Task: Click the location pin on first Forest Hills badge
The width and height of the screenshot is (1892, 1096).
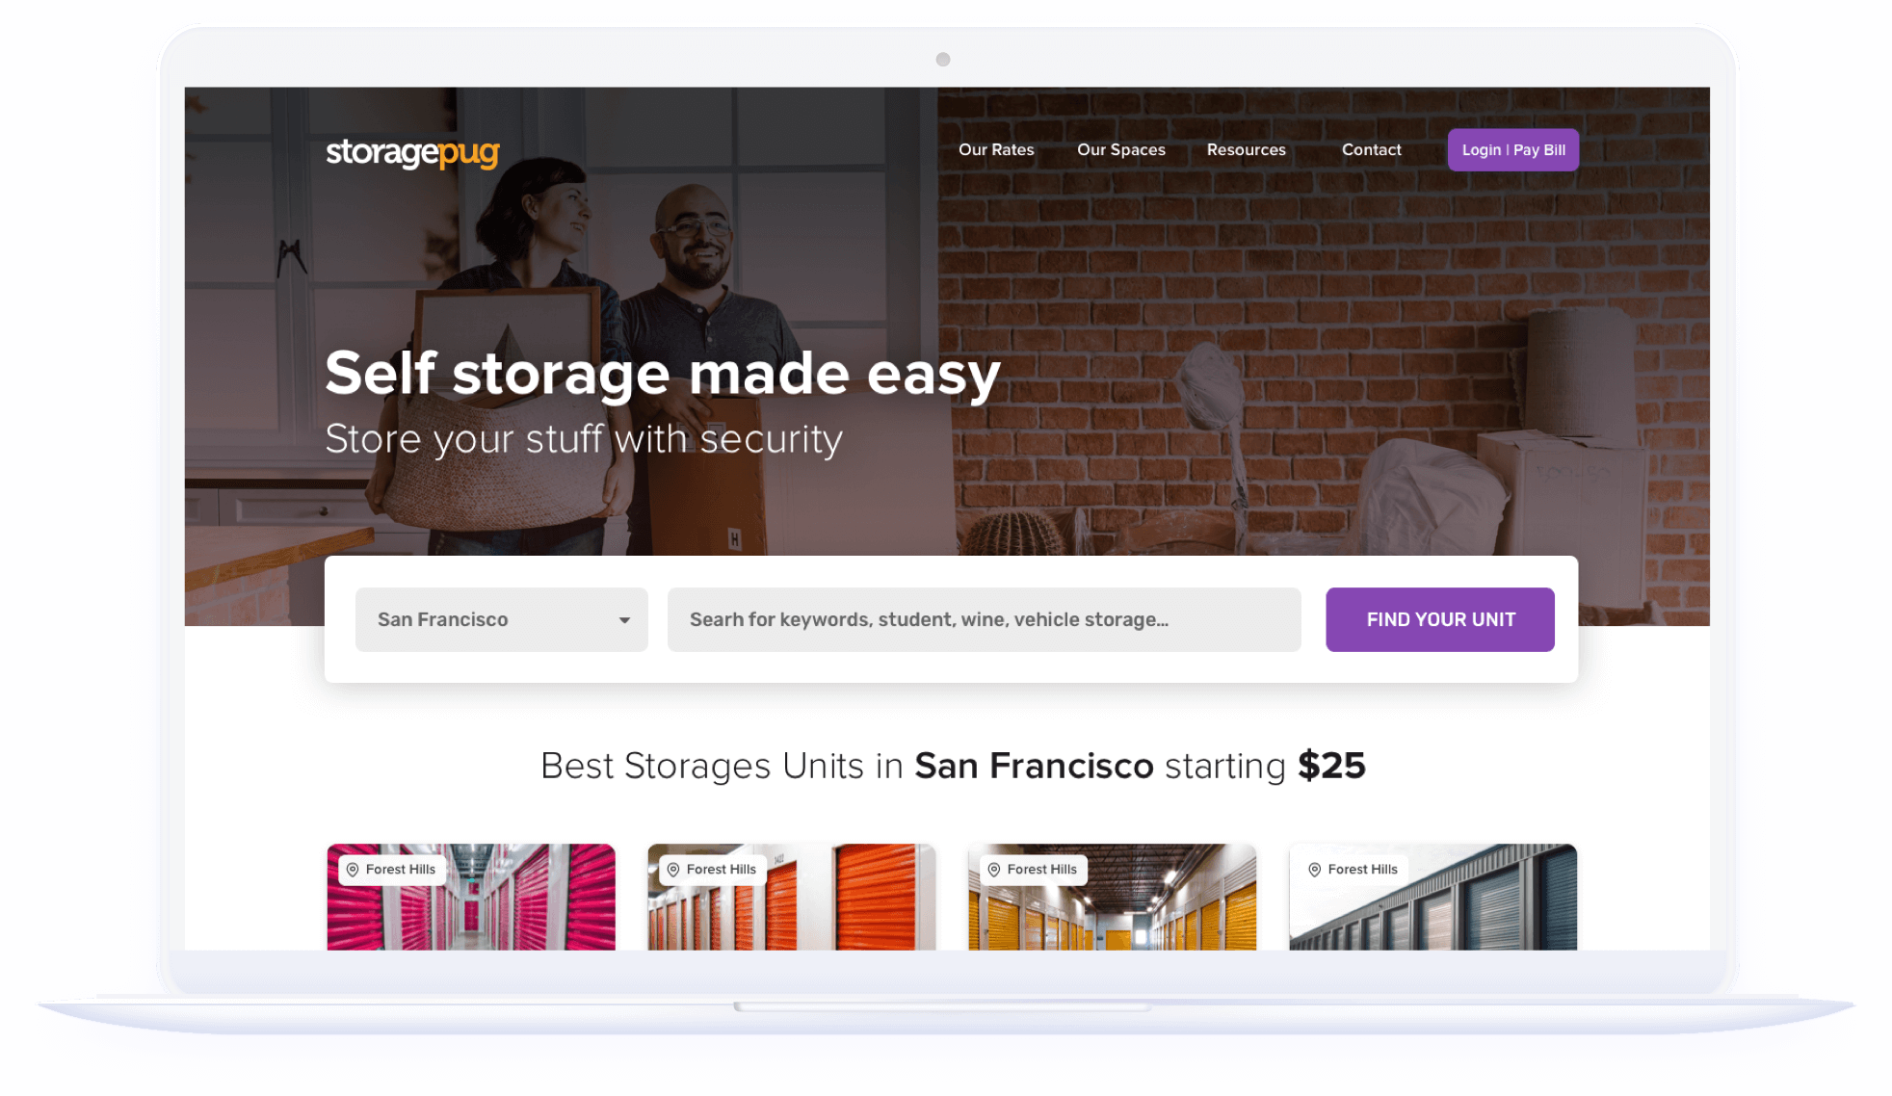Action: [x=353, y=869]
